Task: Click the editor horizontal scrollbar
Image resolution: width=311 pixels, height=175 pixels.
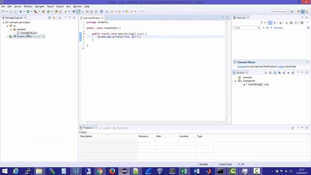Action: [155, 122]
